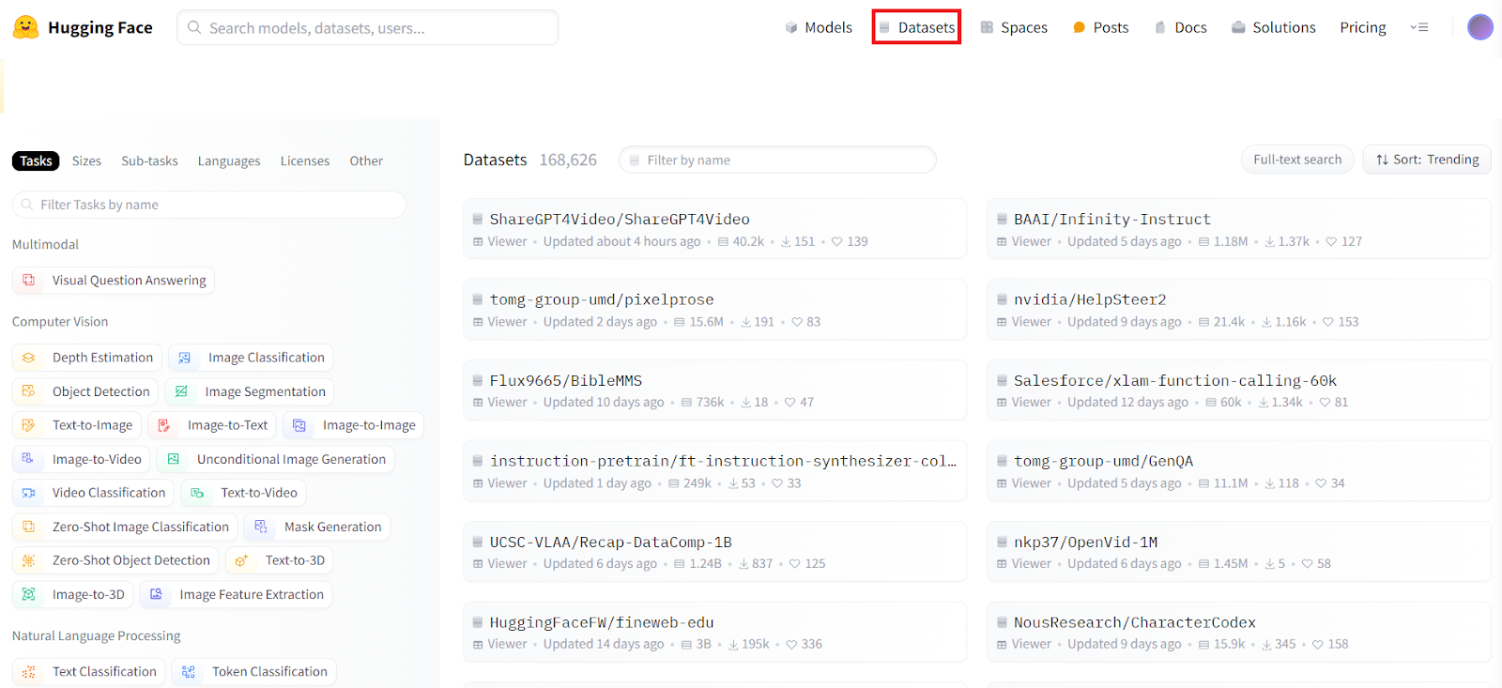Image resolution: width=1502 pixels, height=688 pixels.
Task: Open the tomg-group-umd/pixelprose dataset
Action: point(714,309)
